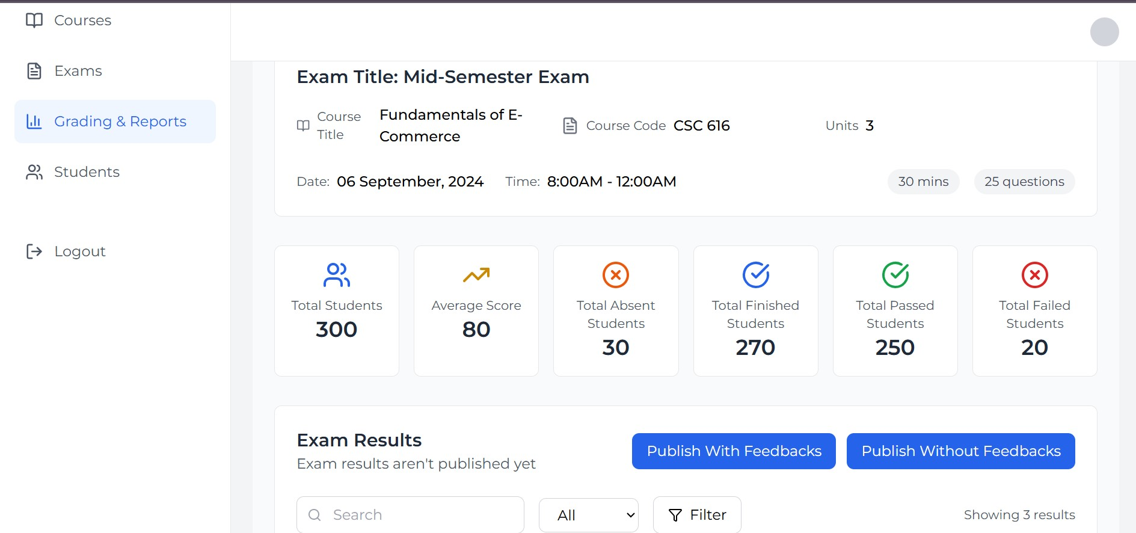Click the Total Finished Students check icon
The height and width of the screenshot is (533, 1136).
[x=756, y=275]
